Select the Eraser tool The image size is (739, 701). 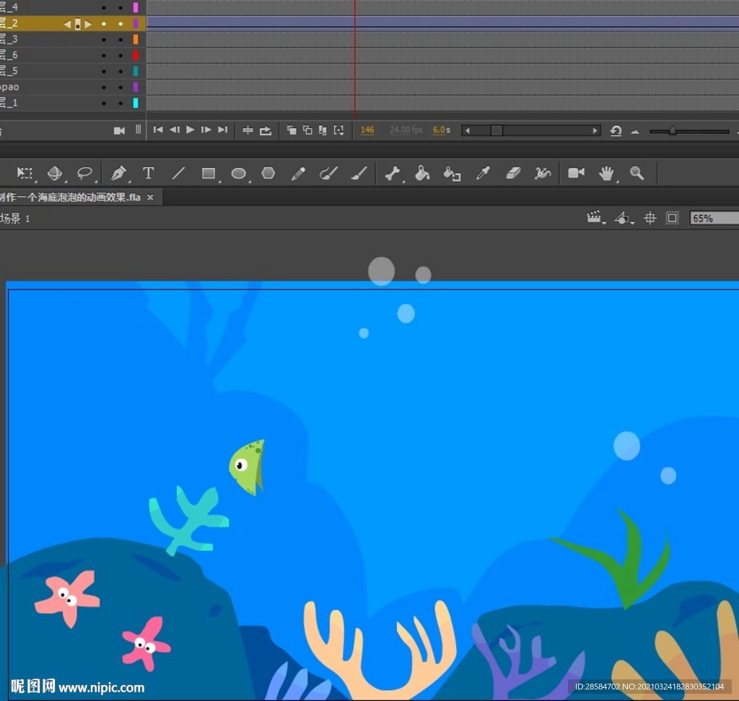[513, 173]
